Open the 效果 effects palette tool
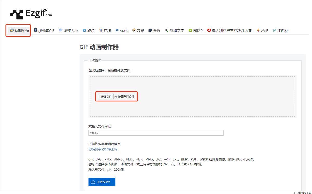Viewport: 312px width, 194px height. (138, 31)
